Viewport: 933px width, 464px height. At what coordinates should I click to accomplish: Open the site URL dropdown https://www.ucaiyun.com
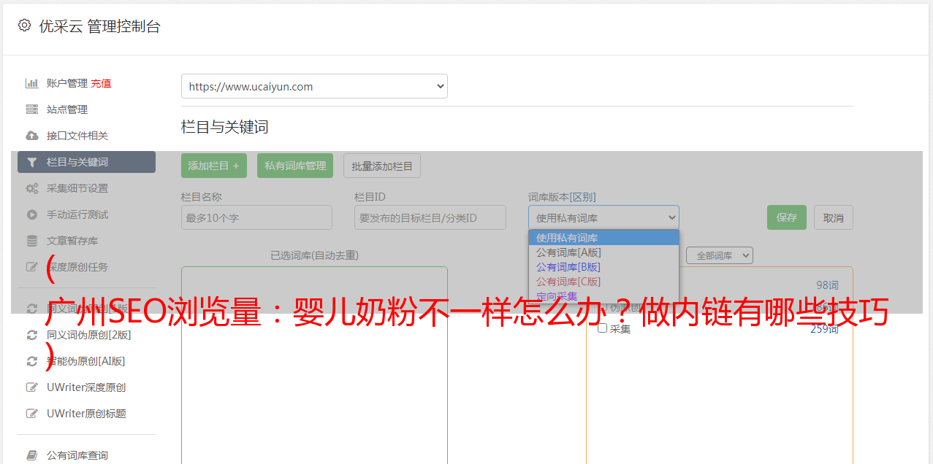314,86
